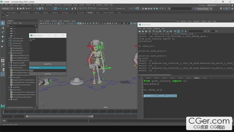Click the Undo arrow icon

click(x=26, y=9)
